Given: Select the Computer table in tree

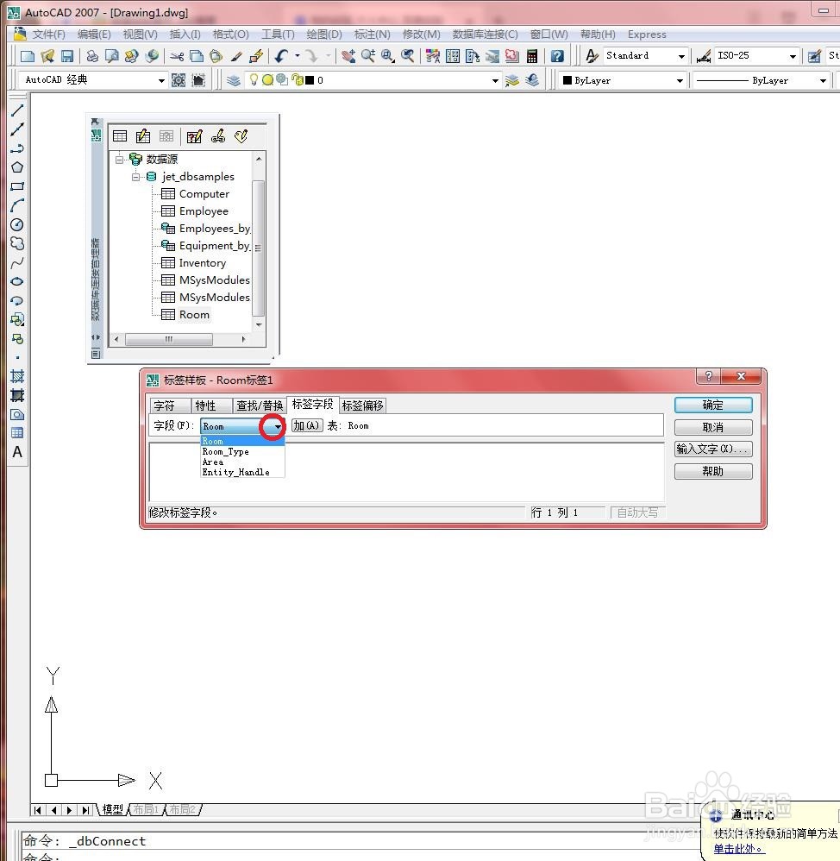Looking at the screenshot, I should tap(204, 194).
